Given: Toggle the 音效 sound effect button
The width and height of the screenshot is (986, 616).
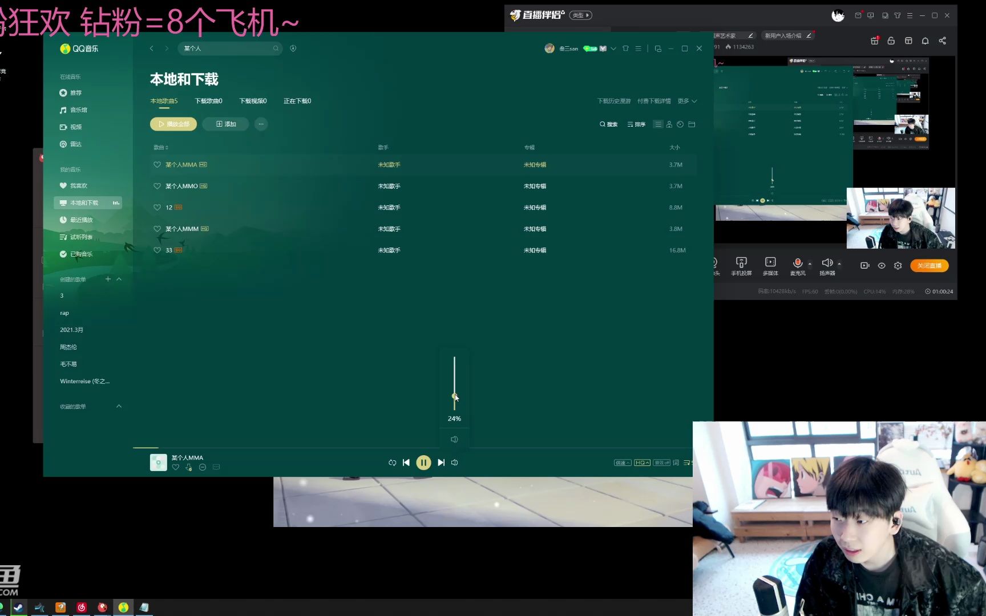Looking at the screenshot, I should pos(662,463).
